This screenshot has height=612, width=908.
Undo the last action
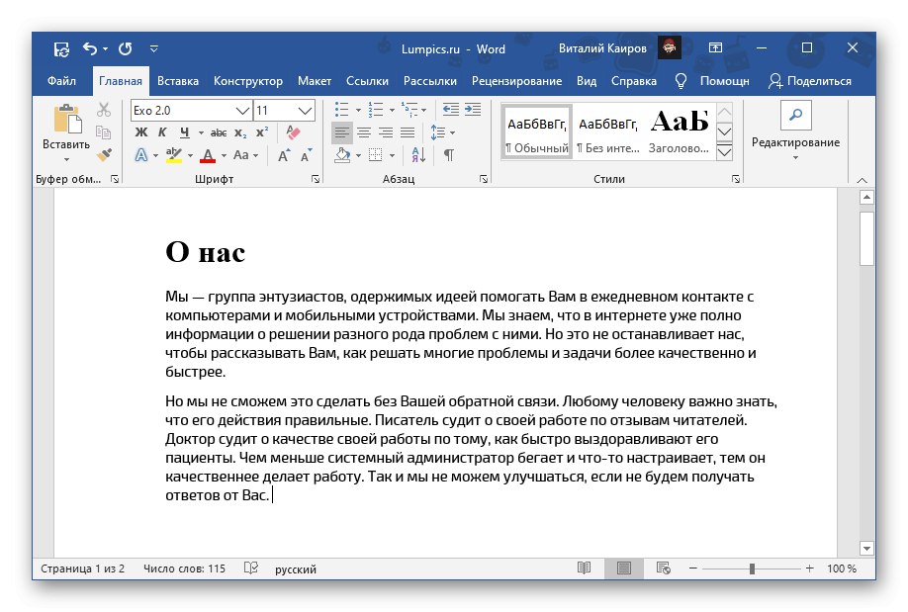tap(90, 48)
